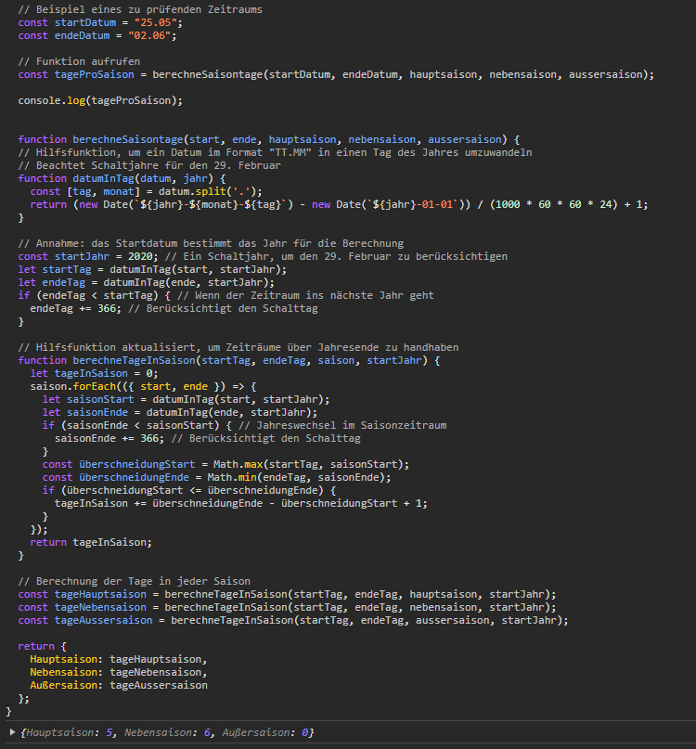Screen dimensions: 696x749
Task: Click the 'function berechneSaisontage' declaration
Action: tap(269, 139)
